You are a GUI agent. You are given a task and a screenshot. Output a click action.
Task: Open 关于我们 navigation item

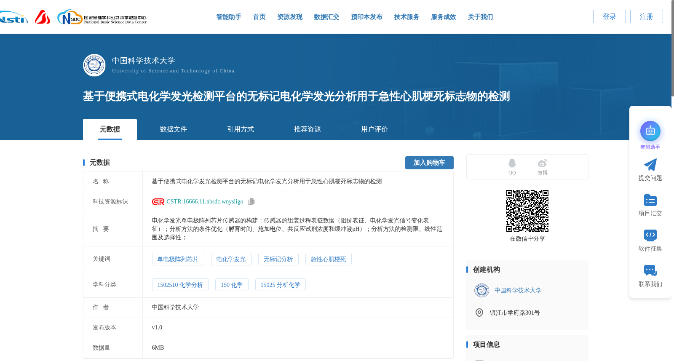[480, 17]
